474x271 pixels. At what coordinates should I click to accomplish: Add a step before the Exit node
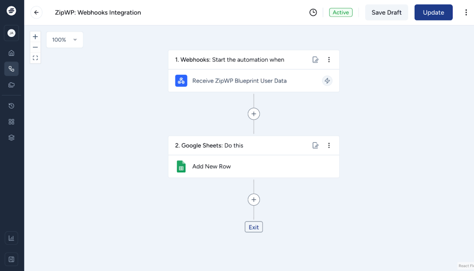click(x=254, y=200)
